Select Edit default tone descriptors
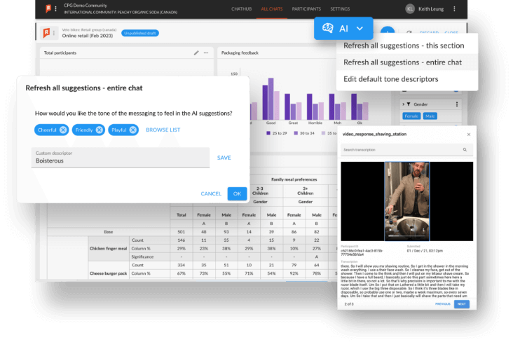Image resolution: width=513 pixels, height=342 pixels. (x=391, y=78)
